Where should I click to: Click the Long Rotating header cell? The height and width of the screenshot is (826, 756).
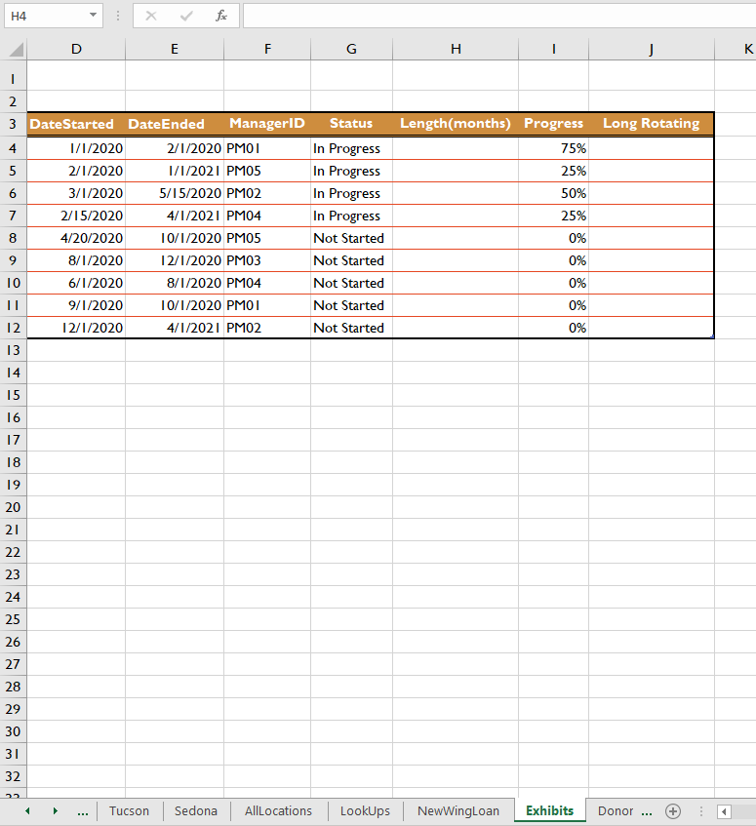click(652, 124)
